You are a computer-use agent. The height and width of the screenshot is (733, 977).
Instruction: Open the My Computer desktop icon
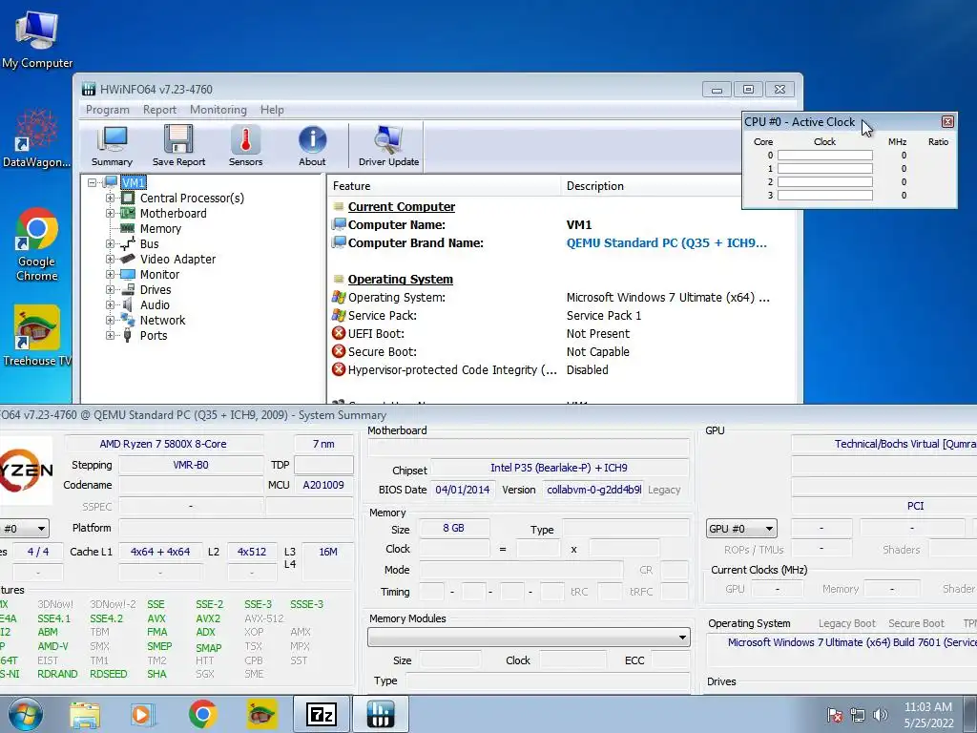pyautogui.click(x=37, y=38)
